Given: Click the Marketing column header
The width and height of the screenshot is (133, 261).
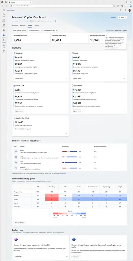Looking at the screenshot, I should click(x=52, y=187).
